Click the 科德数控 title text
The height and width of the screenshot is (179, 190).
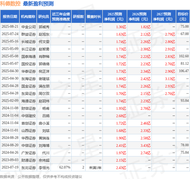tap(10, 4)
